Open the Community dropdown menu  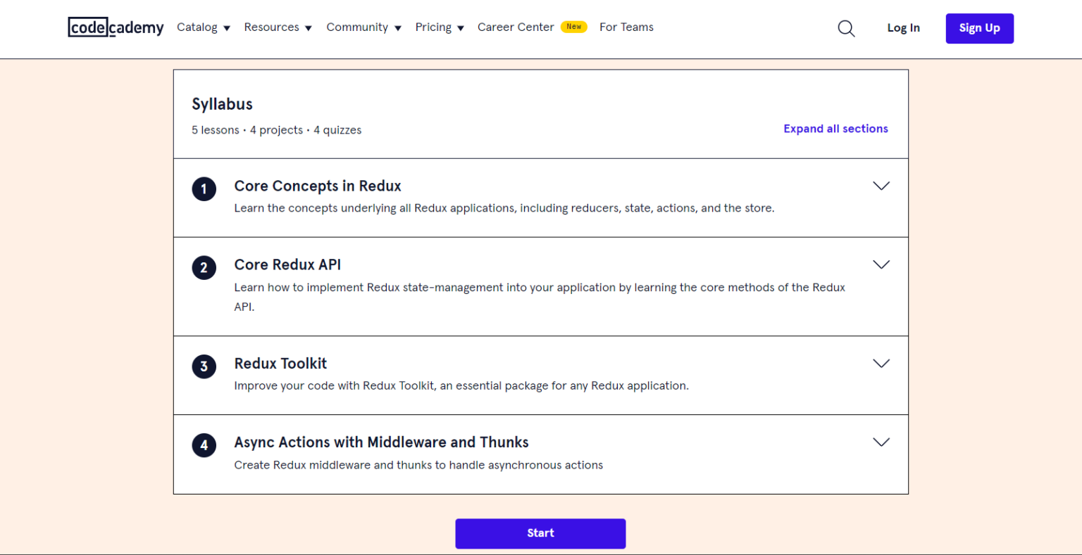tap(363, 27)
